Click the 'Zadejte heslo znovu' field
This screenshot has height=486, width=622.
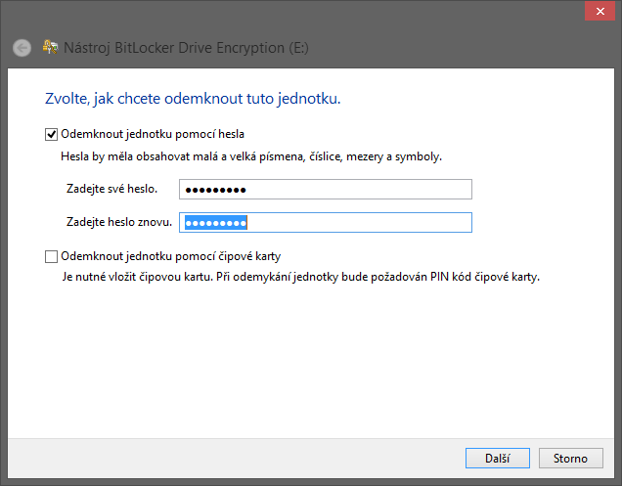pos(326,223)
